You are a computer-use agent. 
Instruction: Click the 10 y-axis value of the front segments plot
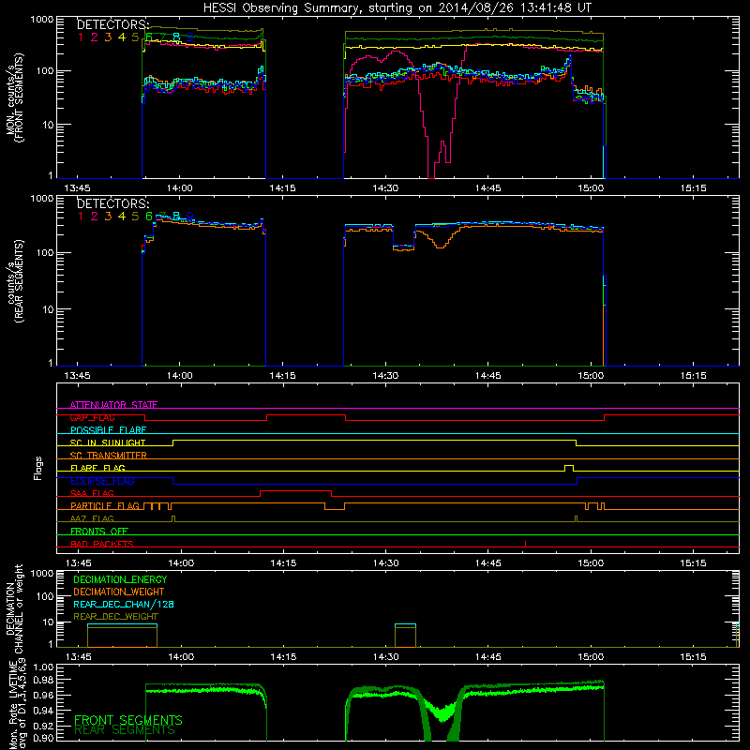pyautogui.click(x=49, y=125)
